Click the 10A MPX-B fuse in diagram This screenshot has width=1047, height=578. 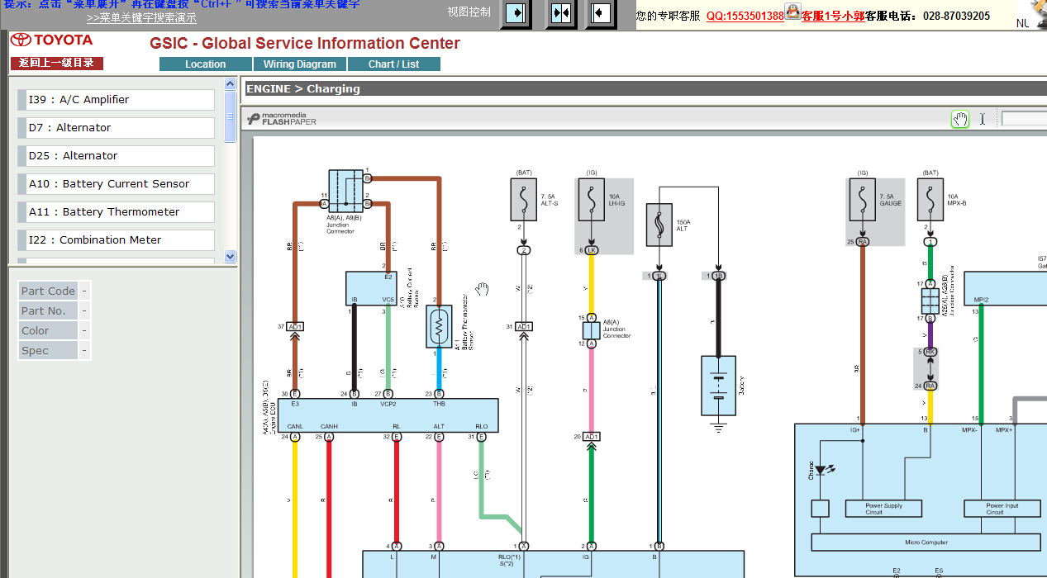click(x=930, y=199)
